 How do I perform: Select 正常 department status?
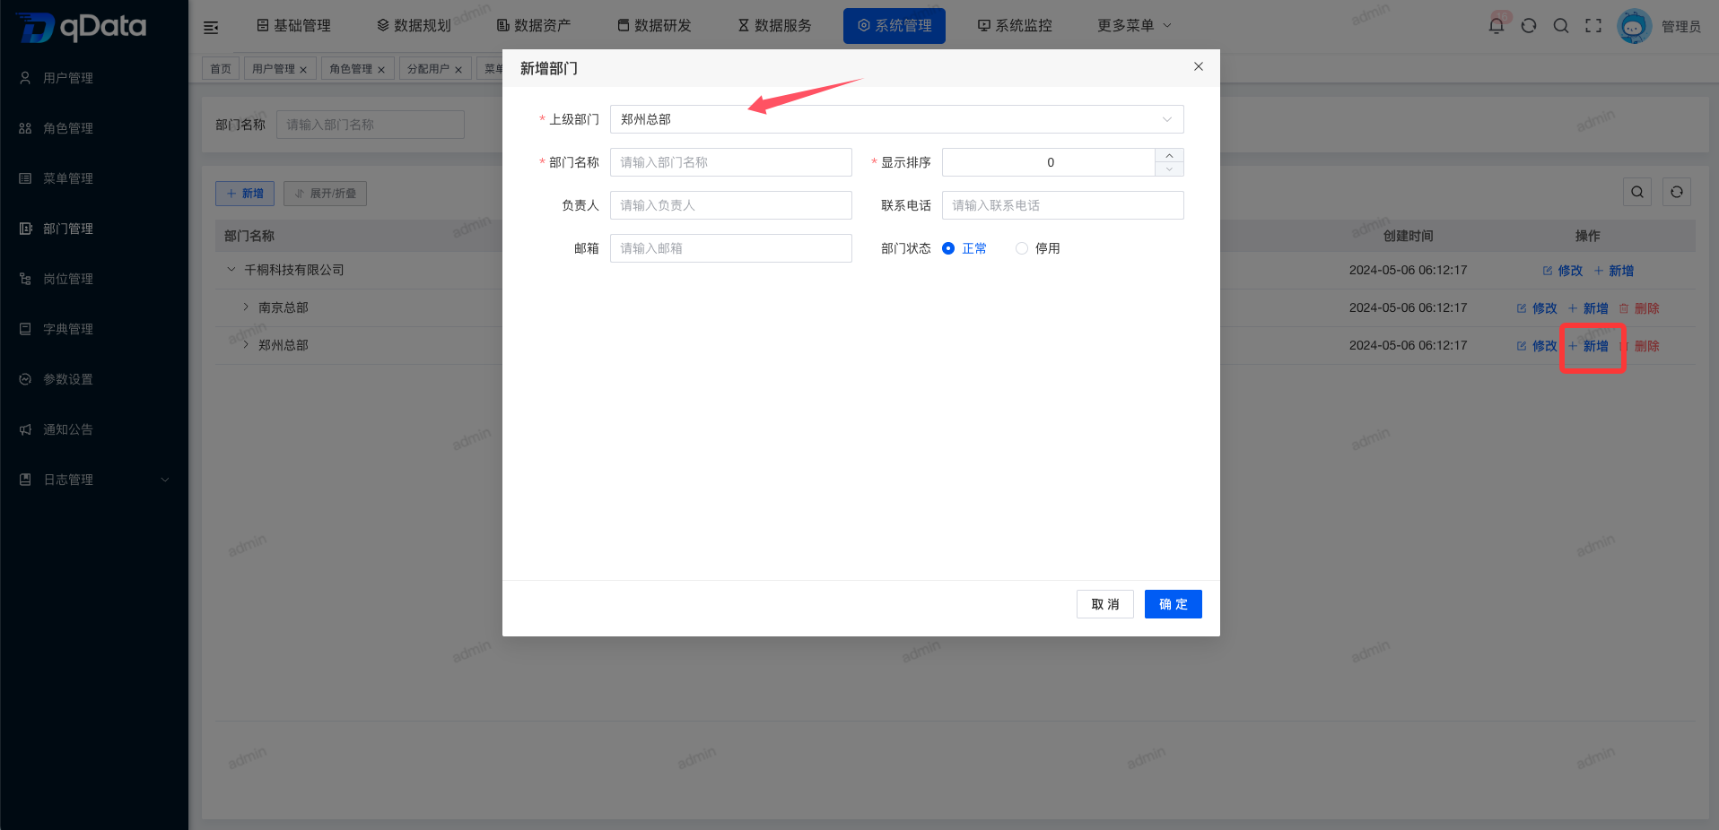click(964, 248)
